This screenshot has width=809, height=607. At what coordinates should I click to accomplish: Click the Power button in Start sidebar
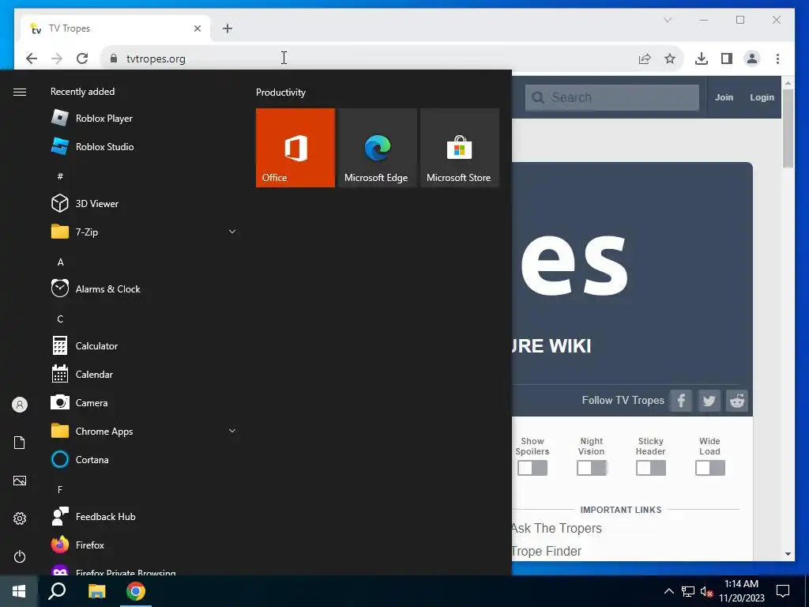pyautogui.click(x=20, y=556)
